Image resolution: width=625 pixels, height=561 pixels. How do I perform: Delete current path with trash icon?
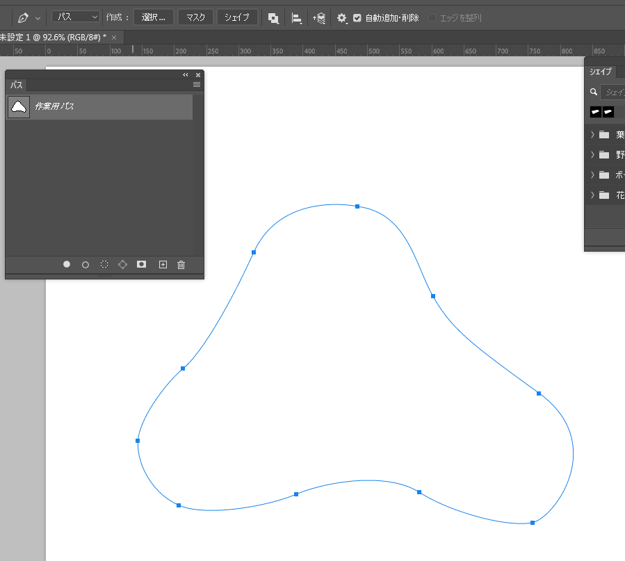[x=181, y=265]
